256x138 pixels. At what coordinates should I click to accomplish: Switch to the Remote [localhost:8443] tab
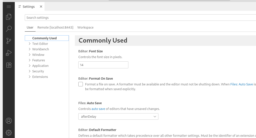(x=55, y=27)
